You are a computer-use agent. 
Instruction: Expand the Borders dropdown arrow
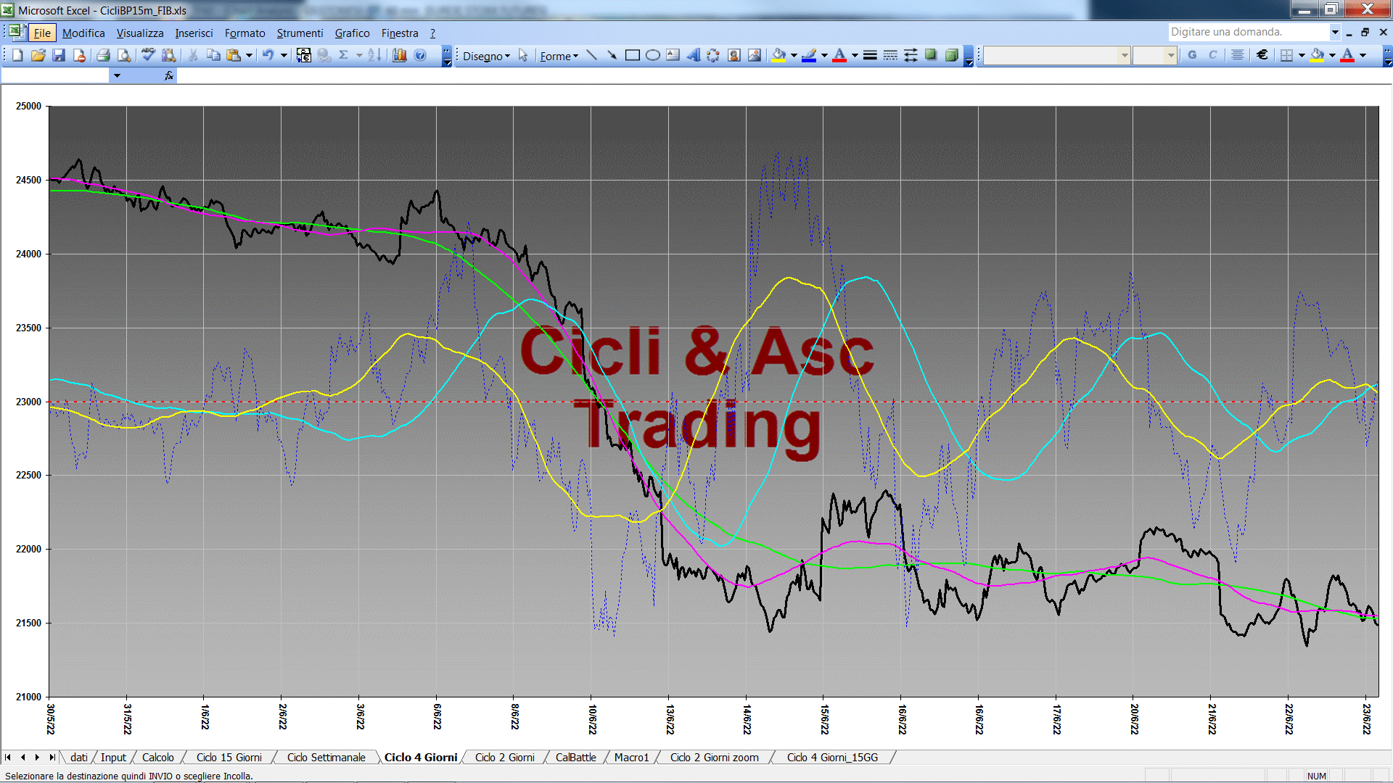pyautogui.click(x=1302, y=55)
